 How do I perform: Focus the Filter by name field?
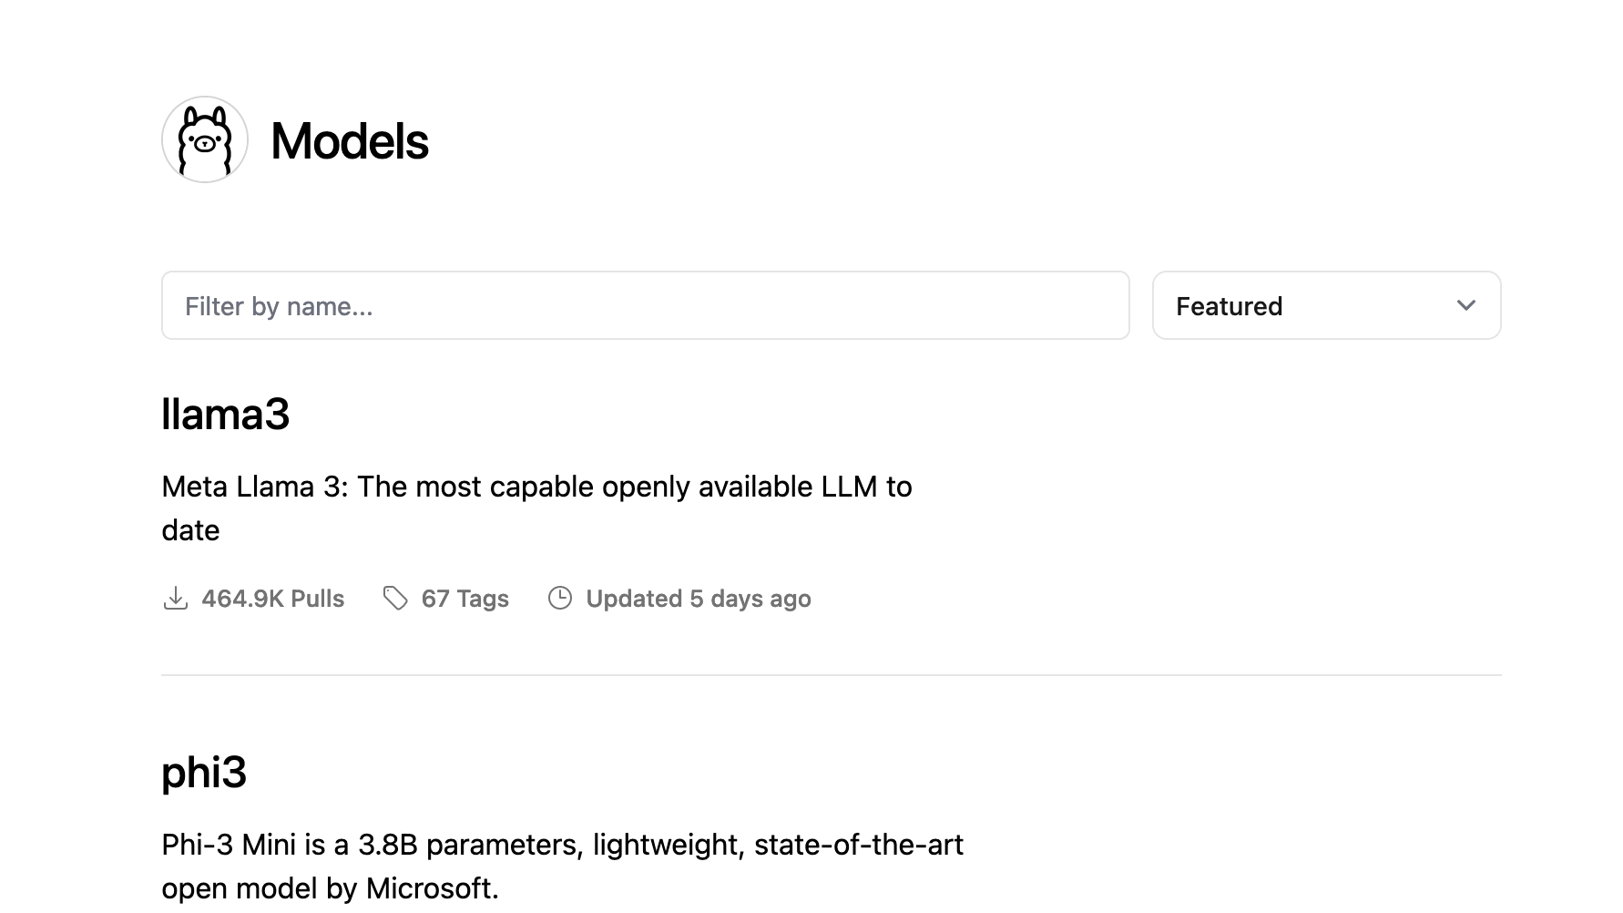tap(645, 305)
